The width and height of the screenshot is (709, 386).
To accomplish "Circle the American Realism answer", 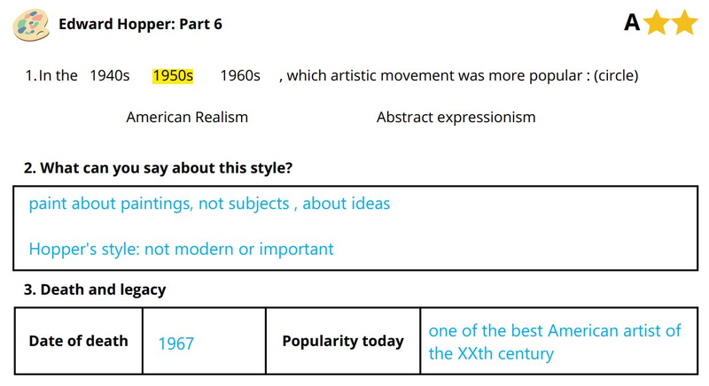I will 187,117.
